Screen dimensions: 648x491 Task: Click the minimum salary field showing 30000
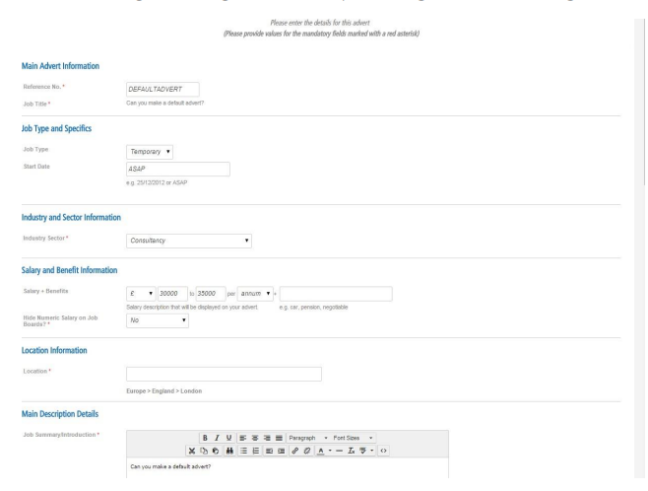(x=172, y=294)
